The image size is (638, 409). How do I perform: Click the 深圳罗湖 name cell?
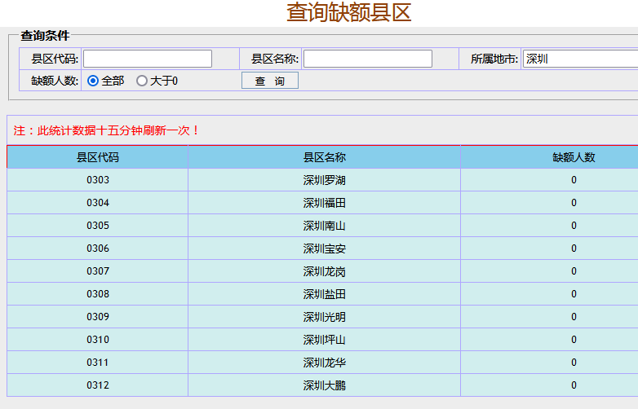[324, 180]
